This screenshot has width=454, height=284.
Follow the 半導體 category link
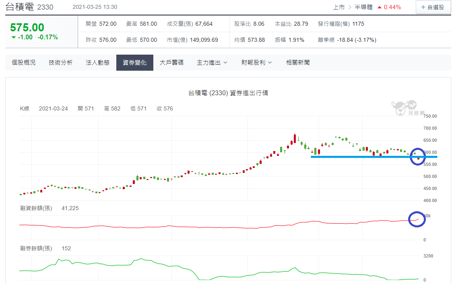(x=364, y=7)
